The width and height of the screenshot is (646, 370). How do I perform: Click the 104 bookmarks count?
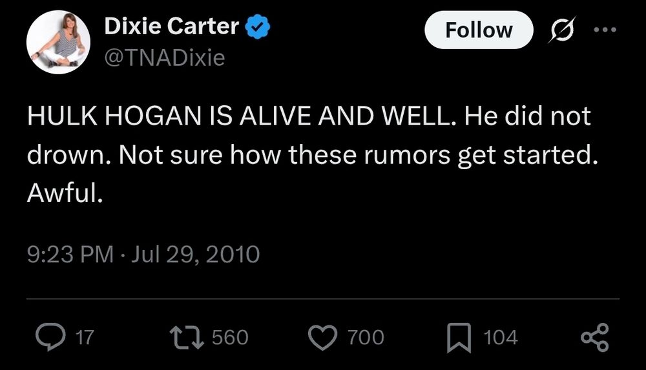tap(500, 337)
